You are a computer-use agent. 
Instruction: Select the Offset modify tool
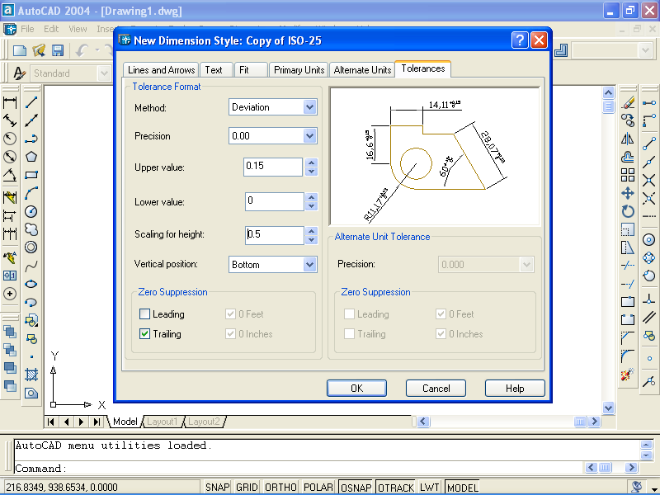628,157
